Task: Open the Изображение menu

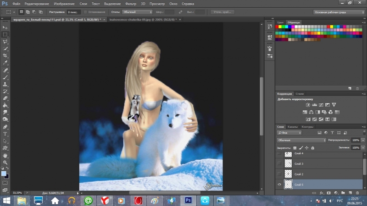Action: click(64, 4)
